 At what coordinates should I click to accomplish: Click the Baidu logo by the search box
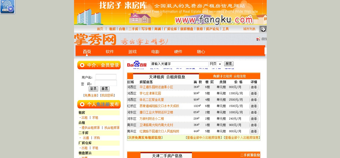[137, 64]
